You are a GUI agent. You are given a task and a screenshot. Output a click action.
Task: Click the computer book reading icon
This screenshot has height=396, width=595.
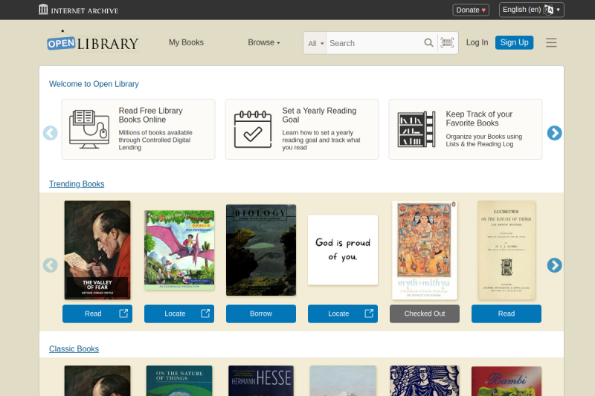[x=89, y=129]
